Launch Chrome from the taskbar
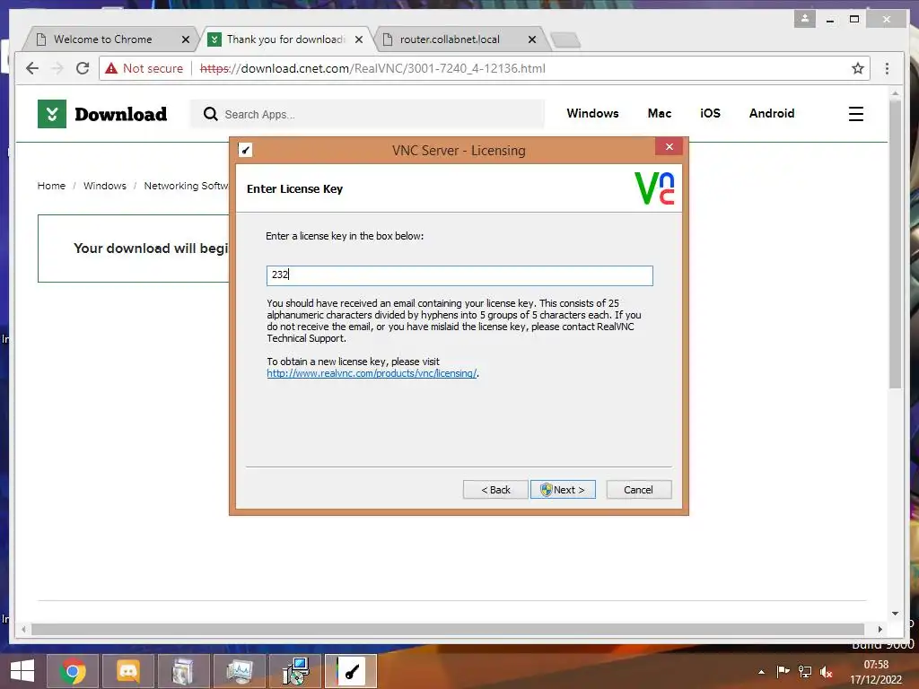Screen dimensions: 919x689 pyautogui.click(x=74, y=671)
